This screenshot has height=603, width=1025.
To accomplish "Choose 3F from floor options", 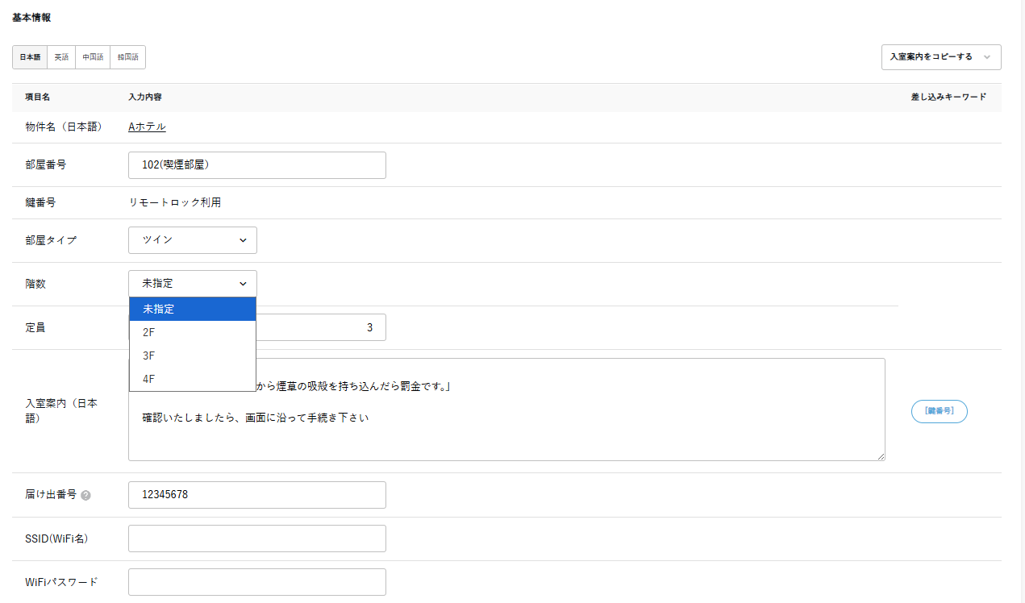I will click(192, 356).
